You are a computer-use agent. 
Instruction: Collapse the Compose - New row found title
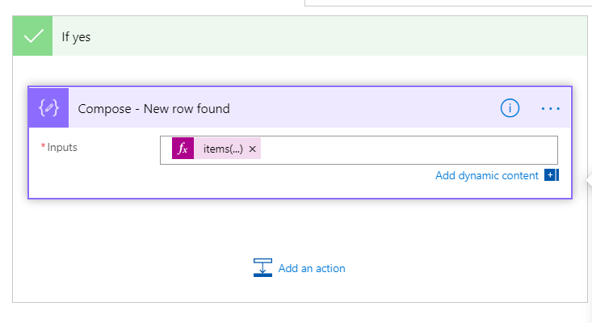pyautogui.click(x=153, y=109)
